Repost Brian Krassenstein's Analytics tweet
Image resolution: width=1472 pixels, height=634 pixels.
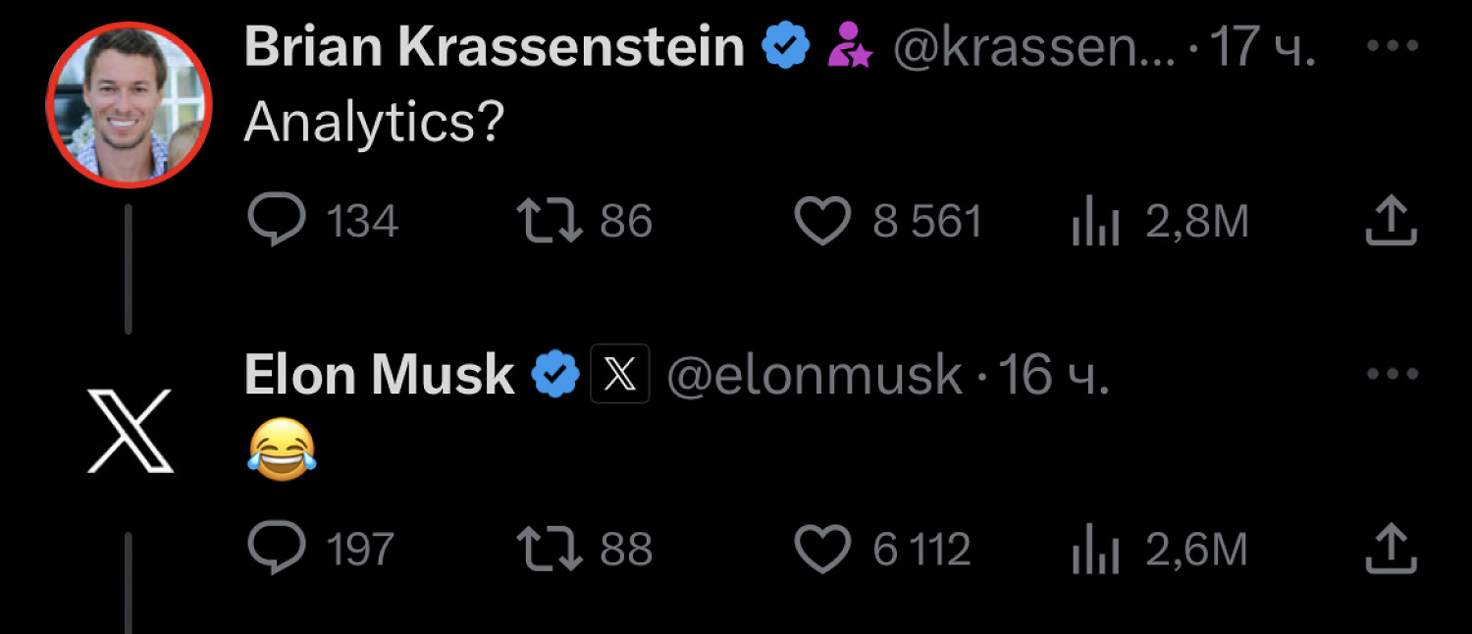pos(552,222)
